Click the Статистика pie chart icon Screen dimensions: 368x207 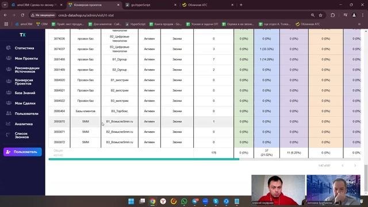(9, 48)
